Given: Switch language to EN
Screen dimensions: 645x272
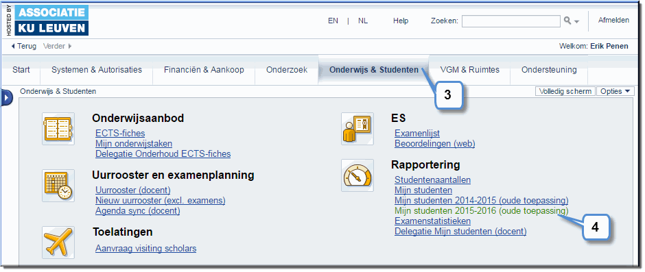Looking at the screenshot, I should (x=333, y=21).
